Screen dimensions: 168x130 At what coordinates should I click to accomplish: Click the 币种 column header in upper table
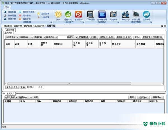coord(20,44)
